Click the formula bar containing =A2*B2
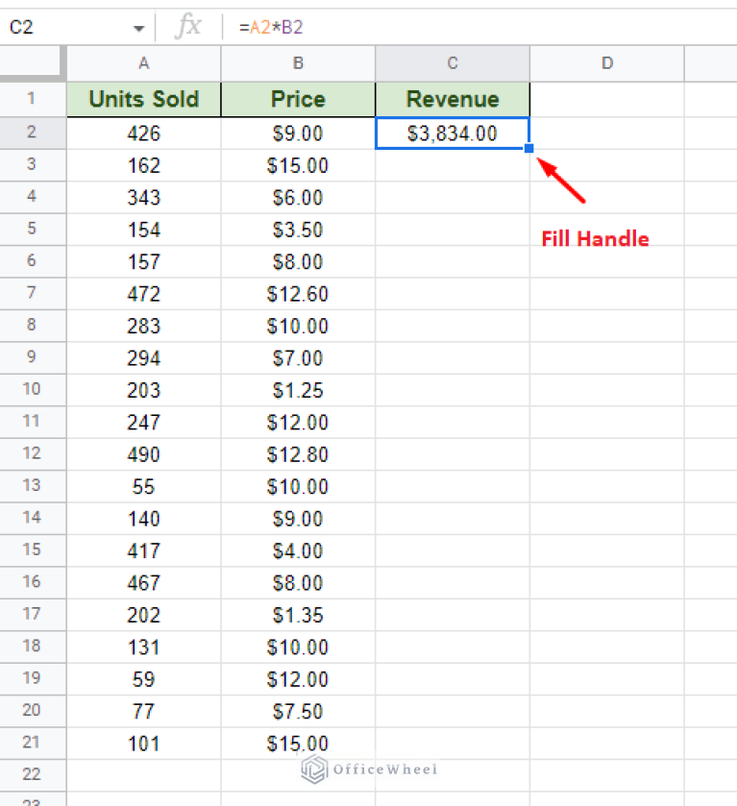Image resolution: width=737 pixels, height=806 pixels. point(480,28)
